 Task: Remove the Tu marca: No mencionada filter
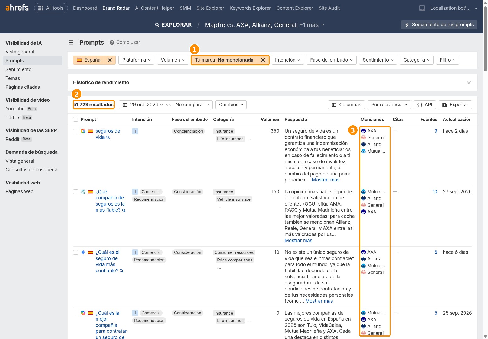pos(263,60)
